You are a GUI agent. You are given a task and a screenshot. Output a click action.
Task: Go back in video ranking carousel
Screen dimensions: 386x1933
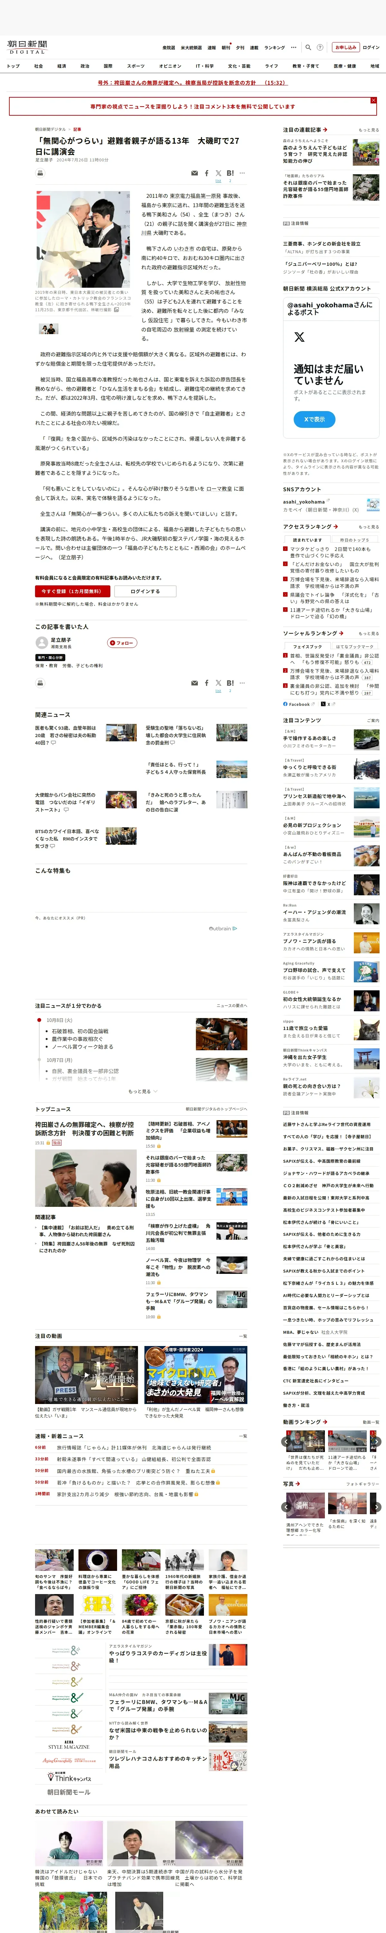[287, 1441]
